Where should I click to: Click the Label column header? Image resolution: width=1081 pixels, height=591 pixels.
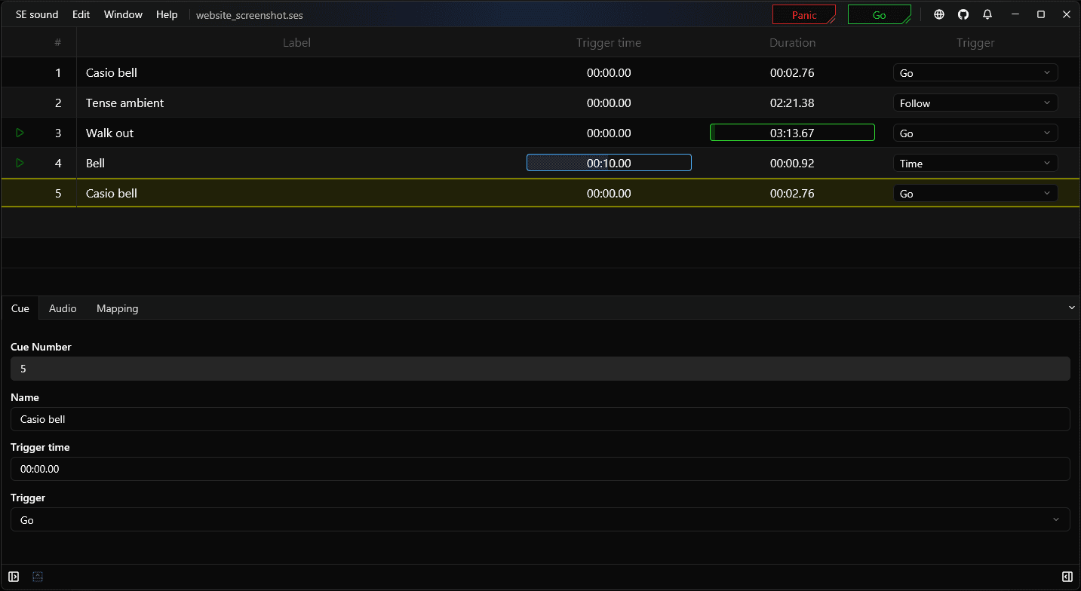pos(296,43)
